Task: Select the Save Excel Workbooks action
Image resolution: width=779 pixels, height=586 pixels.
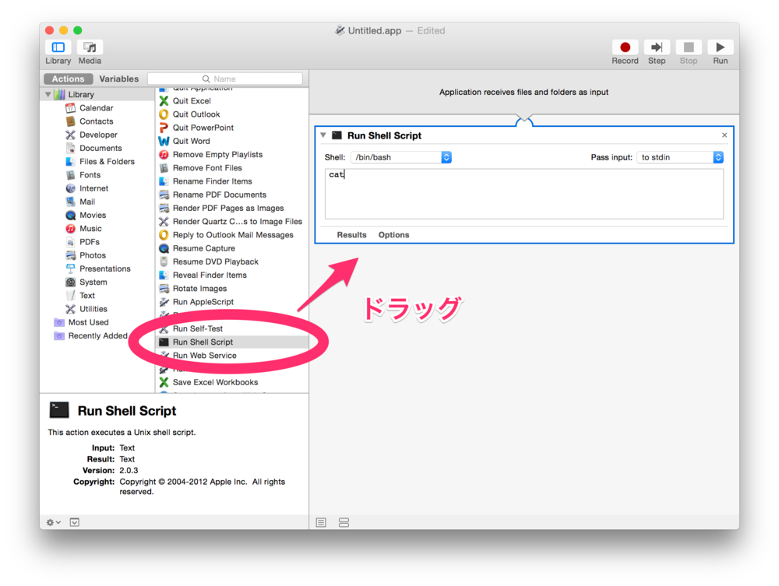Action: (x=215, y=382)
